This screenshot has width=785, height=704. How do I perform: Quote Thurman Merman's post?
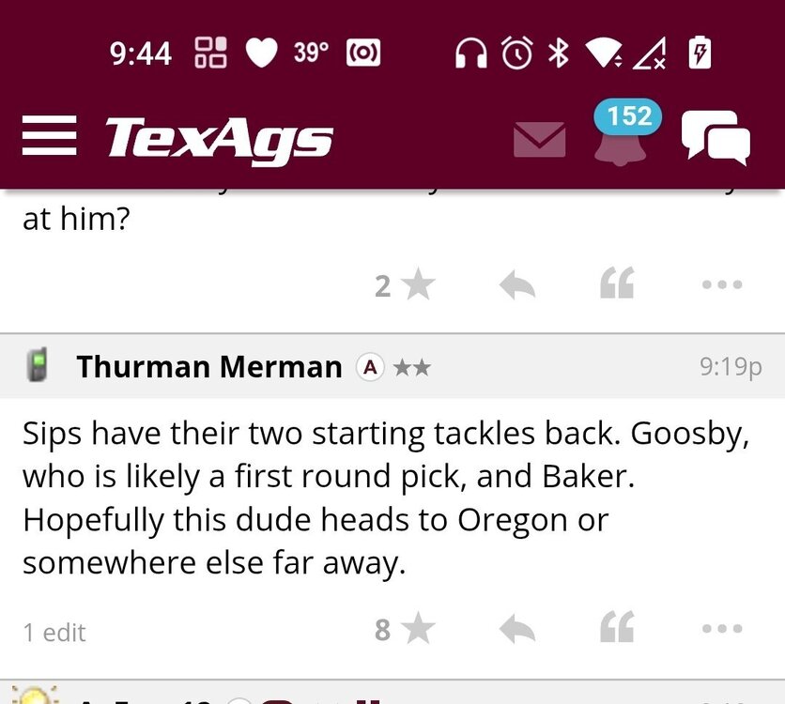click(617, 627)
